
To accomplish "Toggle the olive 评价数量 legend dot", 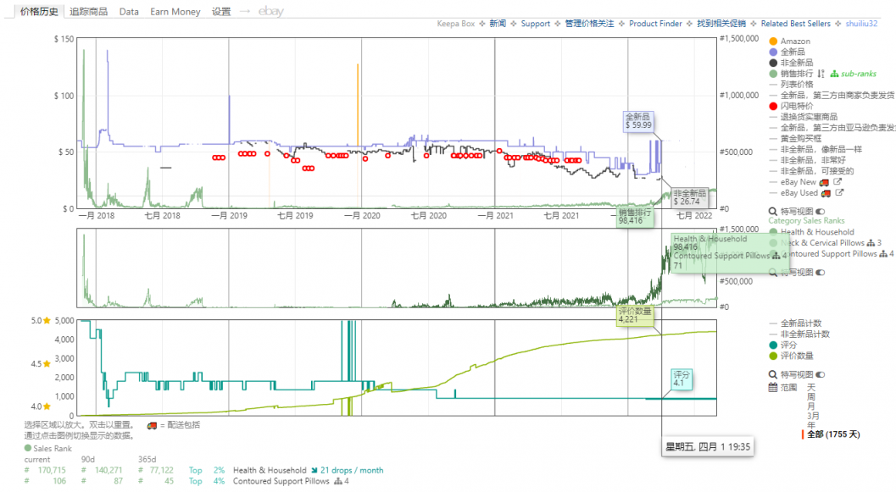I will tap(773, 356).
